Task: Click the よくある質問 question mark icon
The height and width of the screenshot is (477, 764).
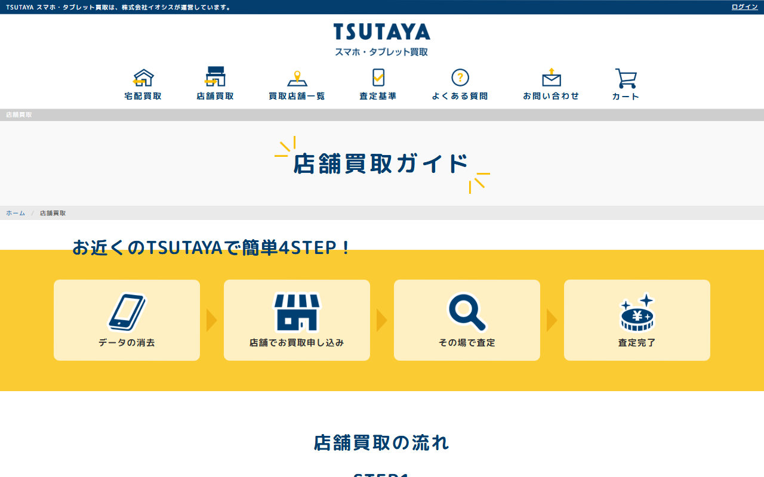Action: pos(460,78)
